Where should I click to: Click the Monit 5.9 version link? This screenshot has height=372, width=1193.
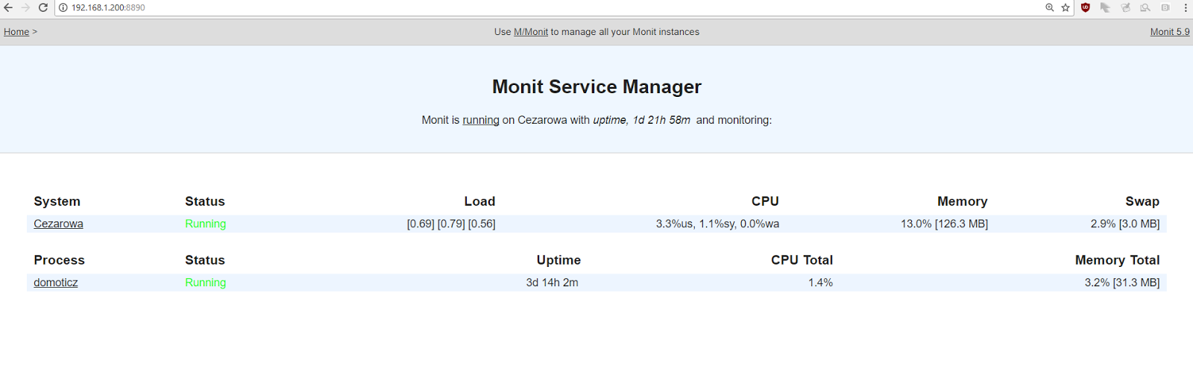pos(1170,32)
